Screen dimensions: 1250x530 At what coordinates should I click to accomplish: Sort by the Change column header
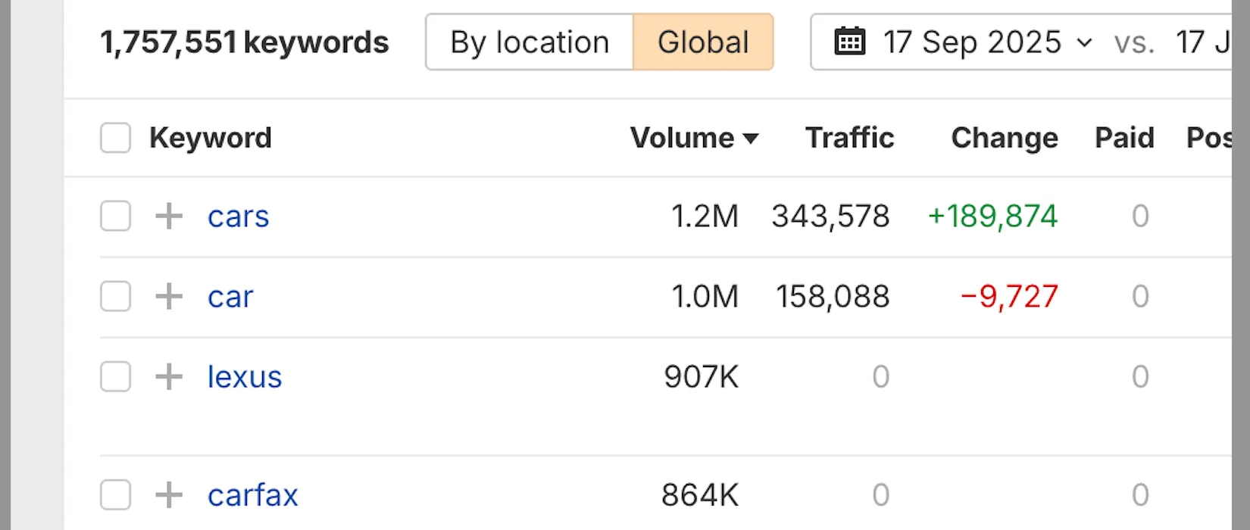(1005, 138)
